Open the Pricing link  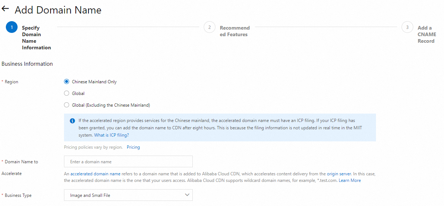(x=133, y=147)
